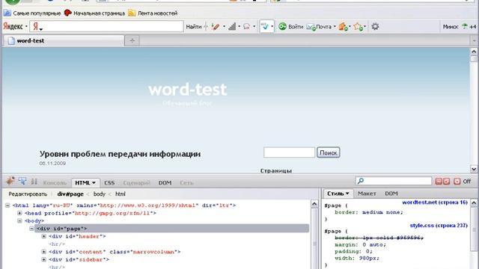Click the Поиск button on the page
479x269 pixels.
[x=329, y=152]
